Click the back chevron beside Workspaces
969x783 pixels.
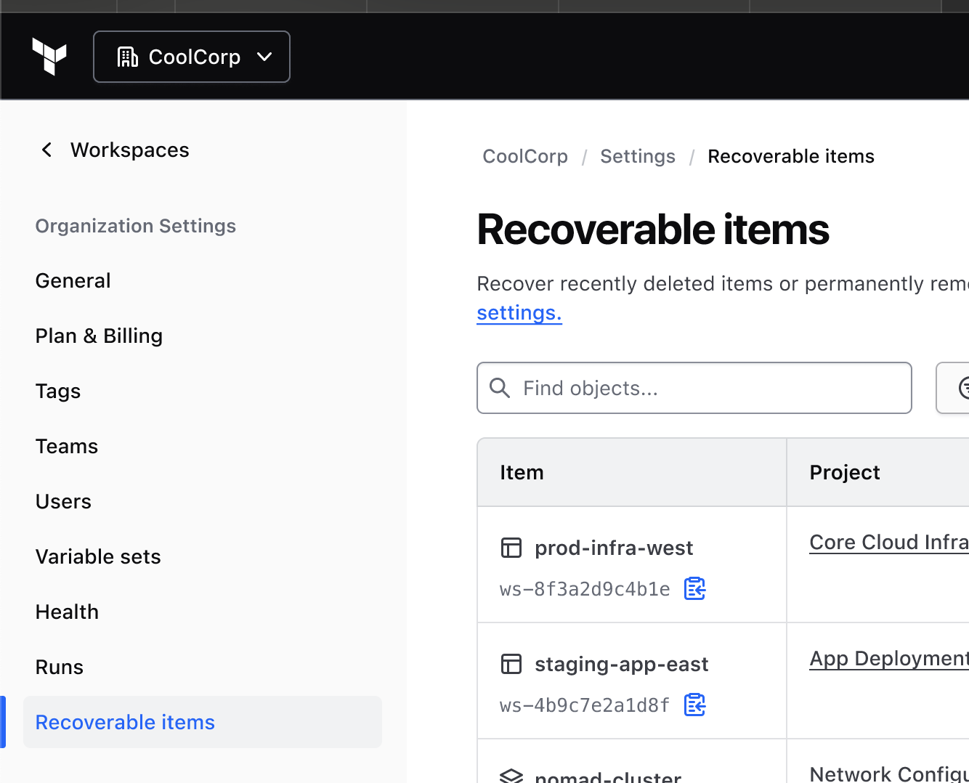pos(47,150)
